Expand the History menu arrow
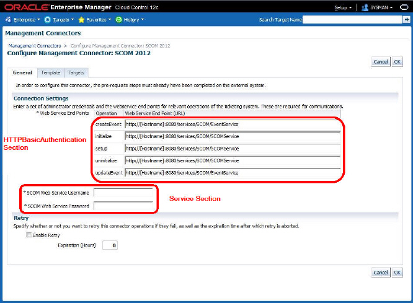The height and width of the screenshot is (303, 413). 143,19
